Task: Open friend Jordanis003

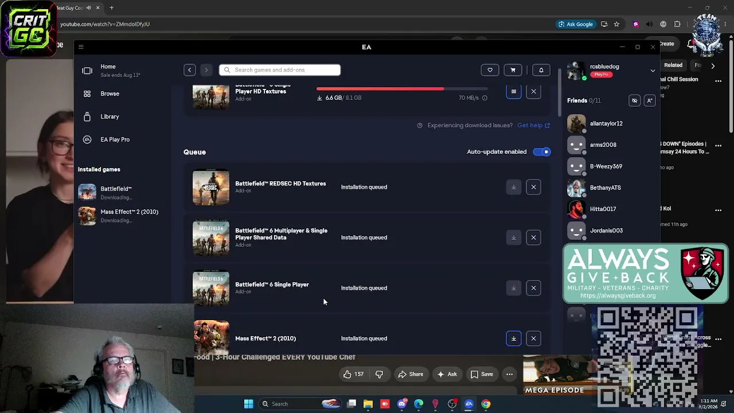Action: click(x=606, y=231)
